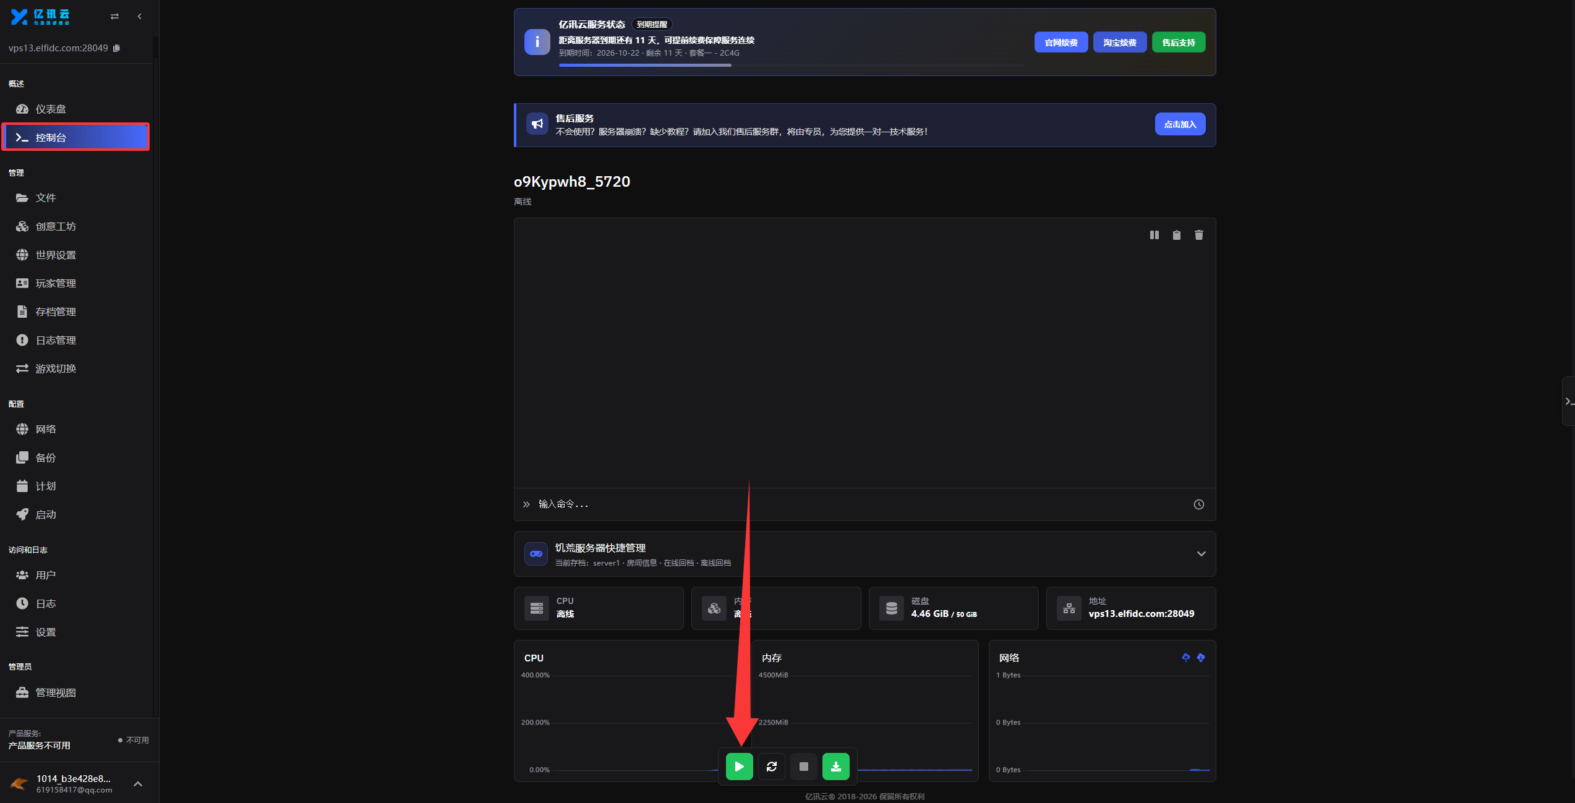Copy server address vps13.elfidc.com:28049 in sidebar
The image size is (1575, 803).
click(x=116, y=48)
